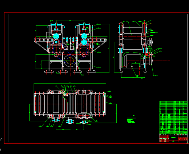
Task: Click the red title block
Action: point(173,138)
